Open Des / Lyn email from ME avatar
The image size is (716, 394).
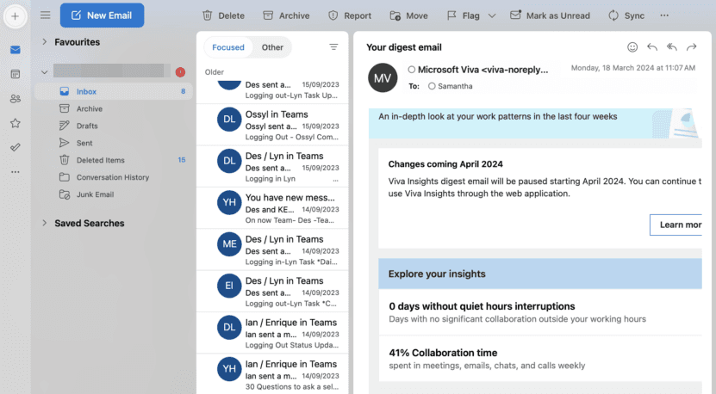272,249
